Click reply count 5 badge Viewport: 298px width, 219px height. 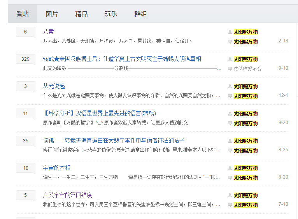pyautogui.click(x=25, y=195)
